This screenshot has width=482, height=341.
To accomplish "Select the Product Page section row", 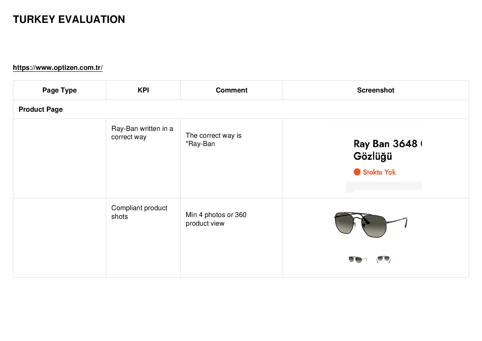I will click(x=241, y=109).
